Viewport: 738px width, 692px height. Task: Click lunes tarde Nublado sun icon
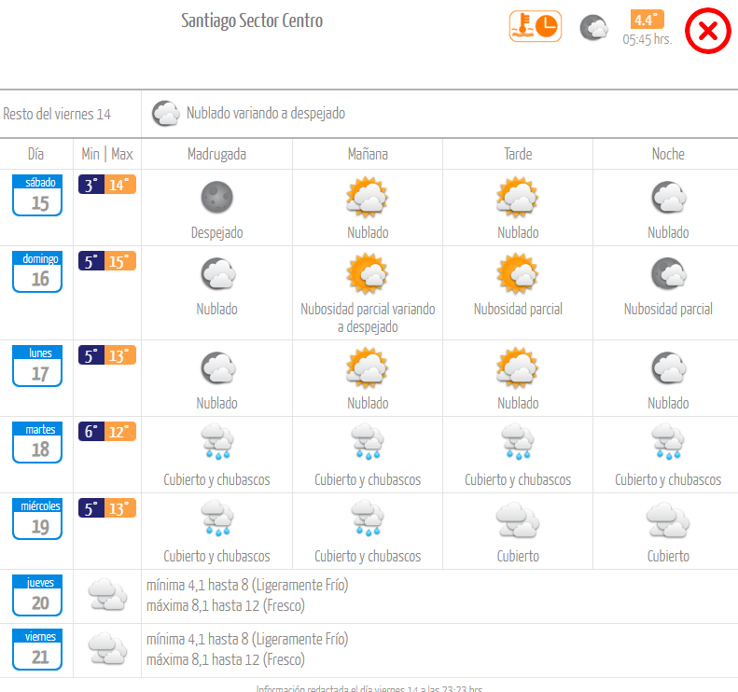click(x=518, y=367)
